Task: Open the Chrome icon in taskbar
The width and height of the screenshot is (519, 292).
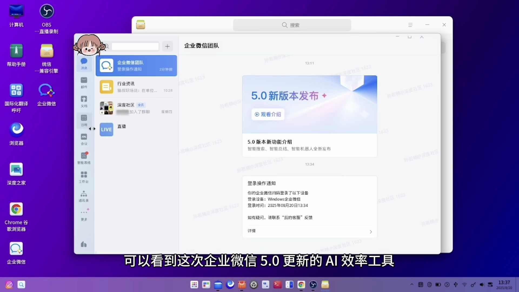Action: pyautogui.click(x=301, y=284)
